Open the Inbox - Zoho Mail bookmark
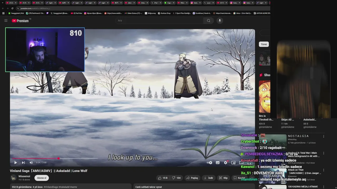Image resolution: width=337 pixels, height=189 pixels. [242, 13]
